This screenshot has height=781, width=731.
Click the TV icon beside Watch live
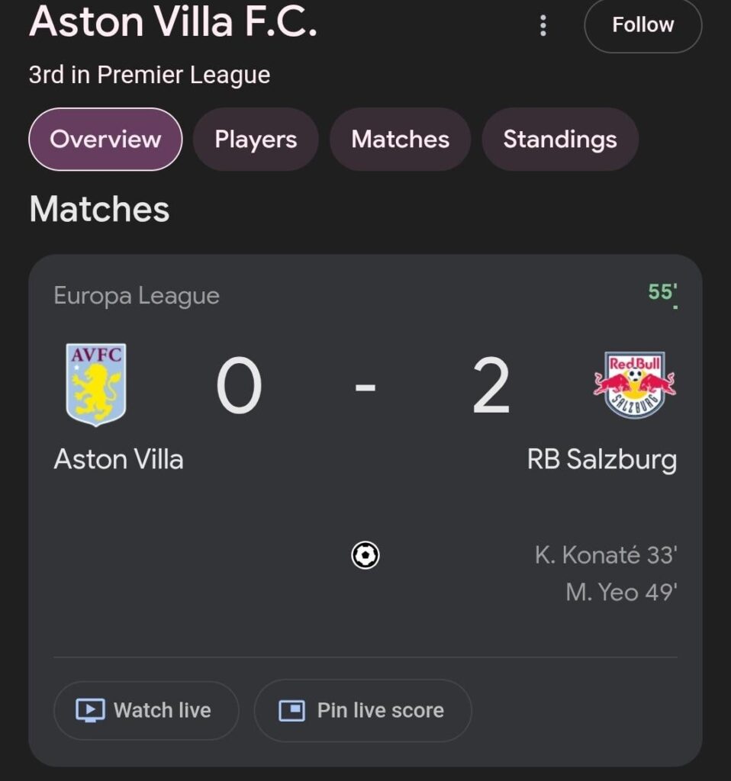tap(90, 711)
